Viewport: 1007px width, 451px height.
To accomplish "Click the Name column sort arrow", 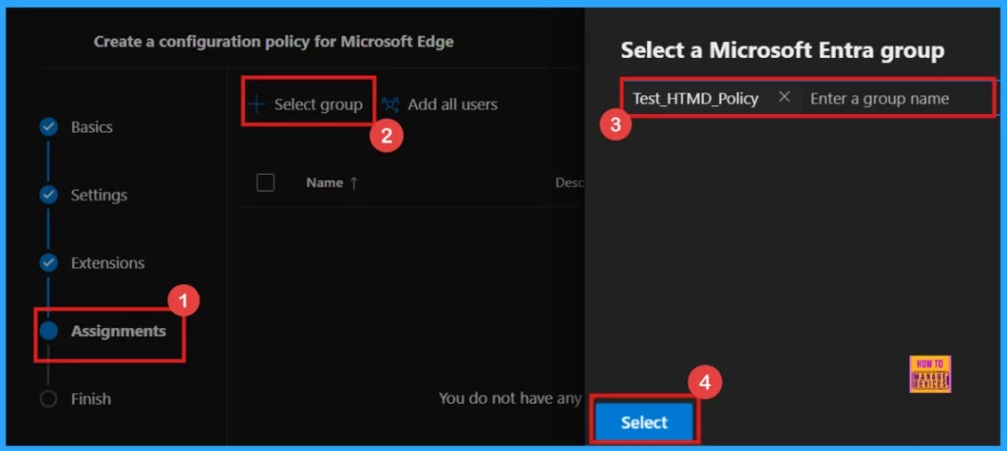I will [x=353, y=184].
